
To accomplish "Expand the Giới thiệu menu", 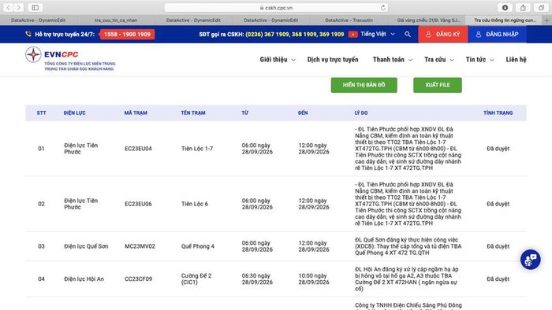I will [x=278, y=60].
